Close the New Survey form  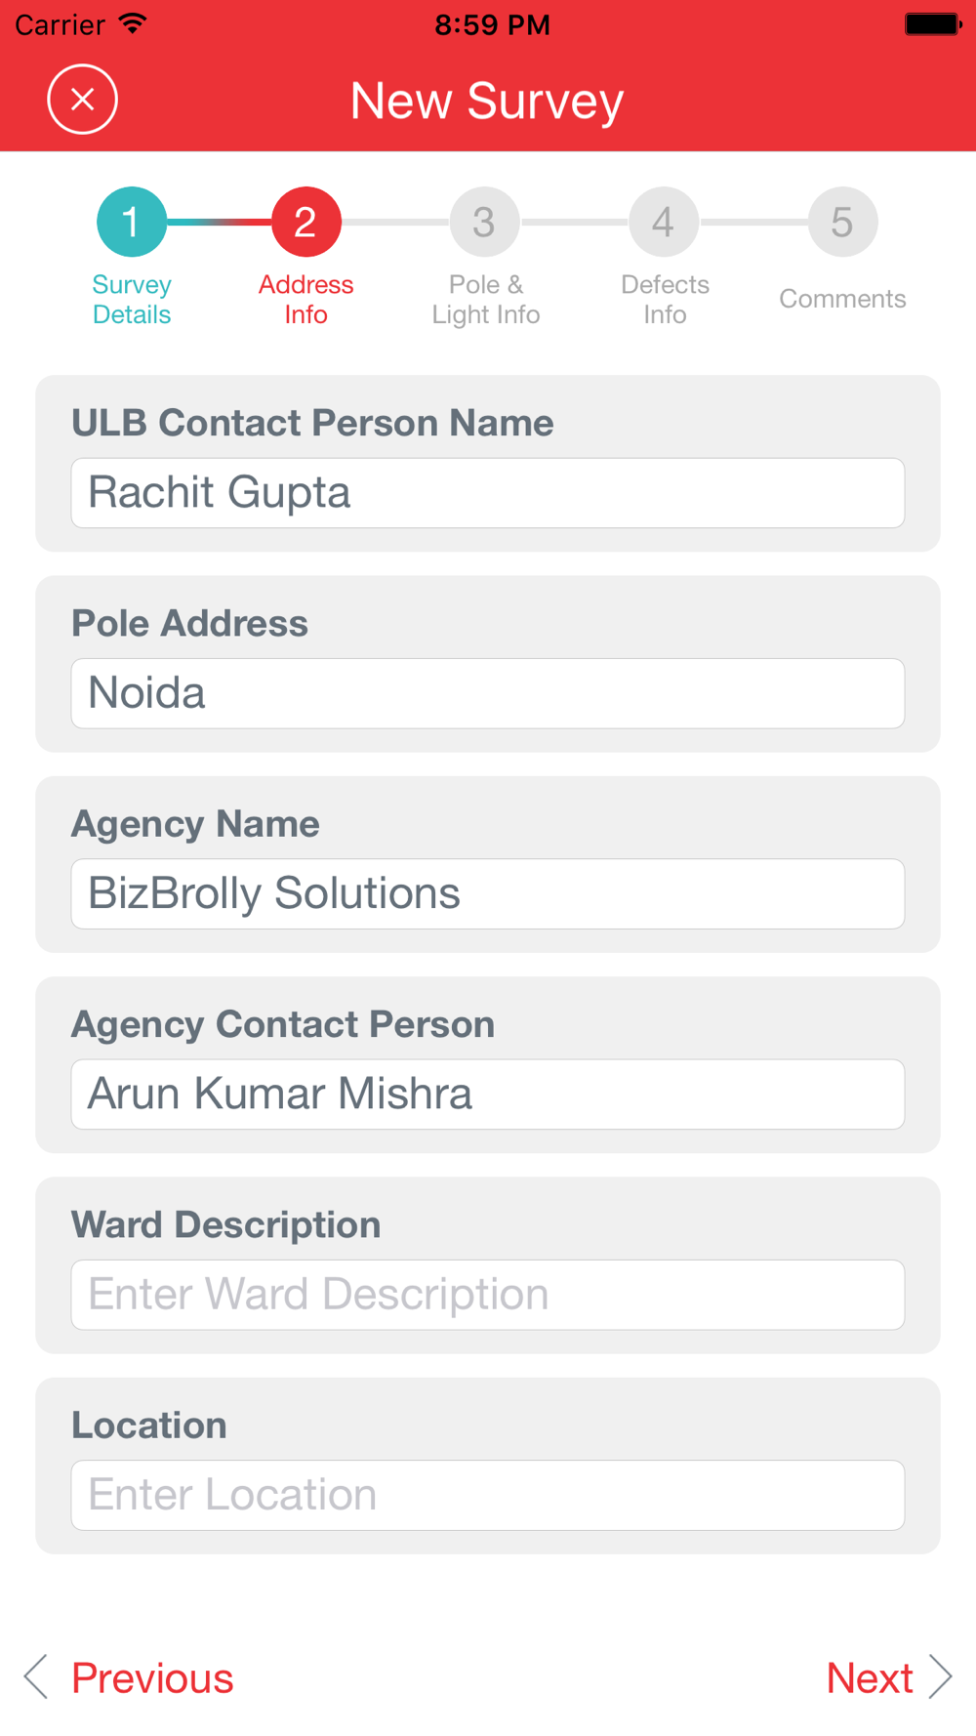click(83, 100)
